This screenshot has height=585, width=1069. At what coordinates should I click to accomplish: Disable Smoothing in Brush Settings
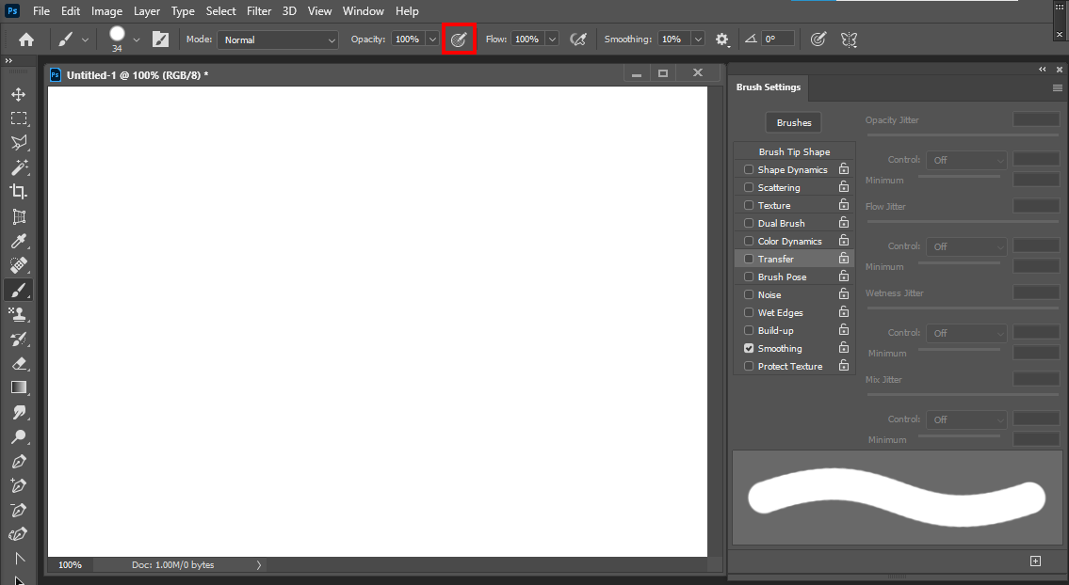(748, 348)
